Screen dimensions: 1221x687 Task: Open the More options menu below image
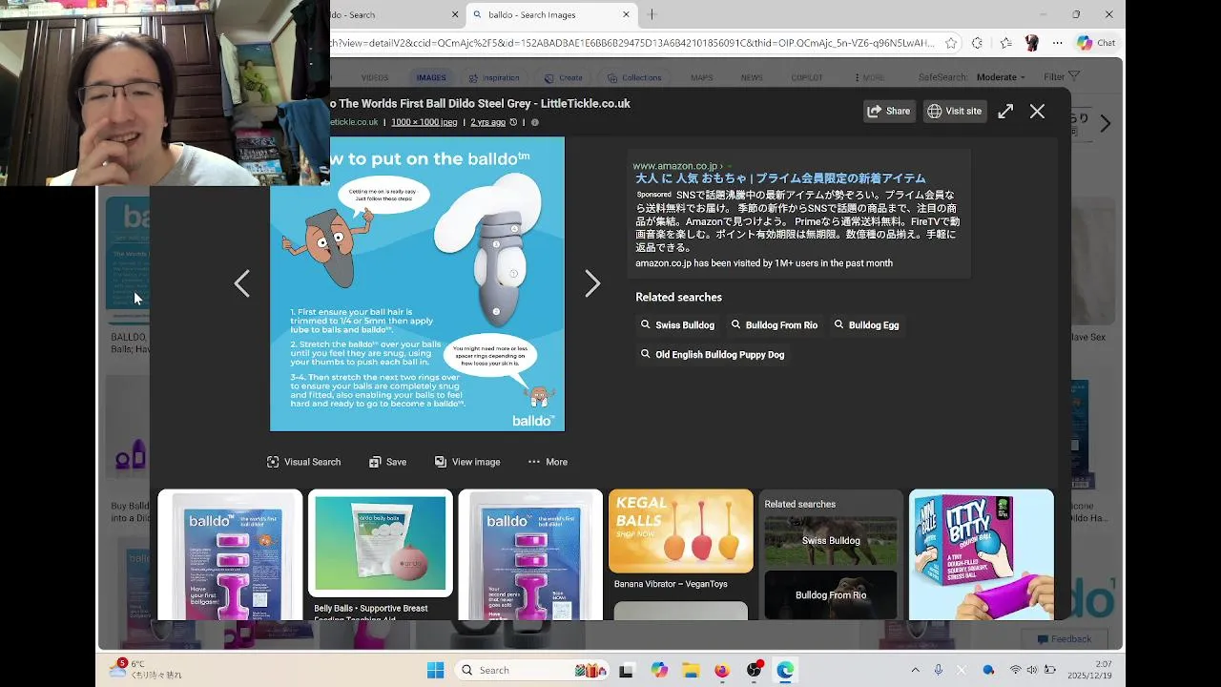point(548,462)
